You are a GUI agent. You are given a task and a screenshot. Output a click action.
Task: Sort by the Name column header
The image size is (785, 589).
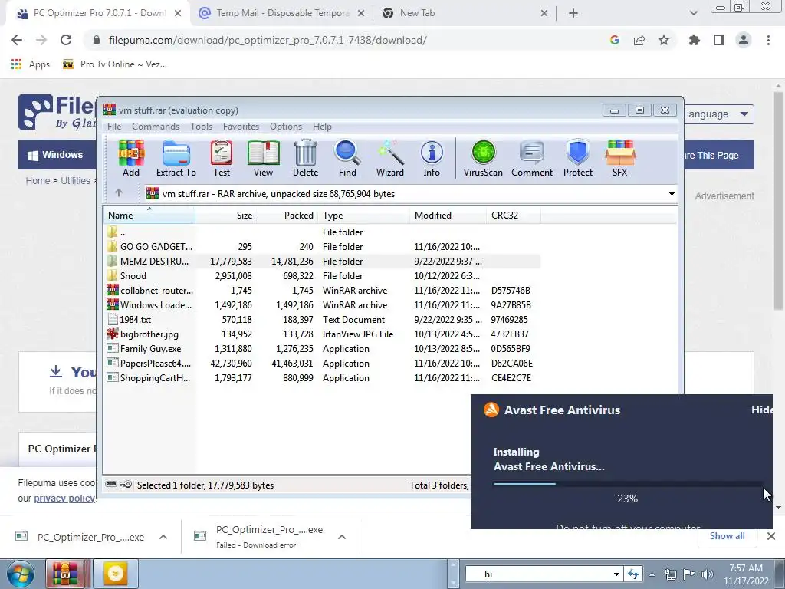149,216
